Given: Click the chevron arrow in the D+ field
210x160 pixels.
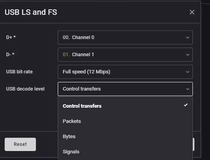Looking at the screenshot, I should coord(188,37).
